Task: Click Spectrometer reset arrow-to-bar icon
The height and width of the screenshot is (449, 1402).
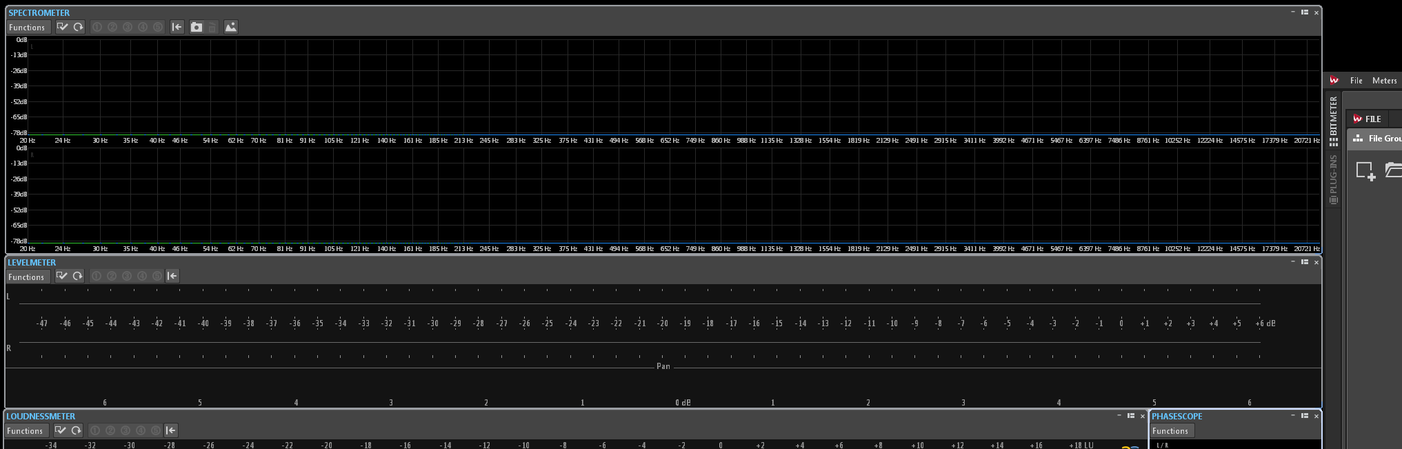Action: pos(177,27)
